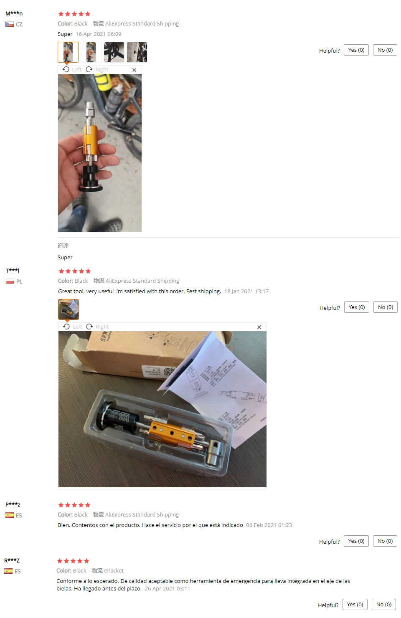The image size is (401, 618).
Task: Rotate T***l's review photo right
Action: pyautogui.click(x=97, y=327)
